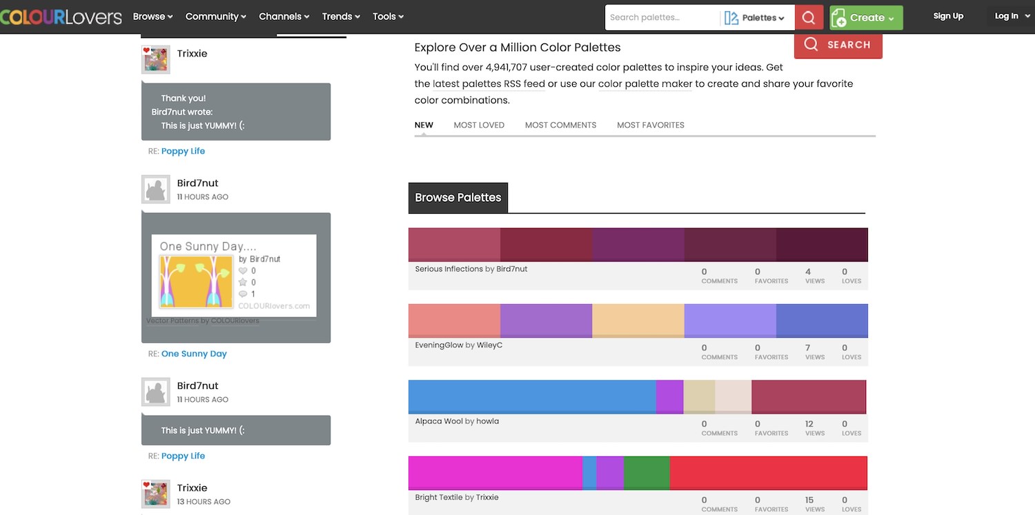The image size is (1035, 515).
Task: Switch to the MOST LOVED tab
Action: click(479, 125)
